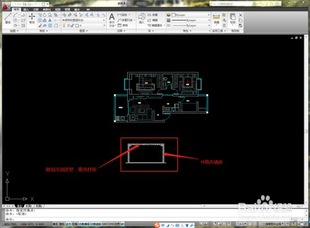Click in the command line input

(x=153, y=219)
